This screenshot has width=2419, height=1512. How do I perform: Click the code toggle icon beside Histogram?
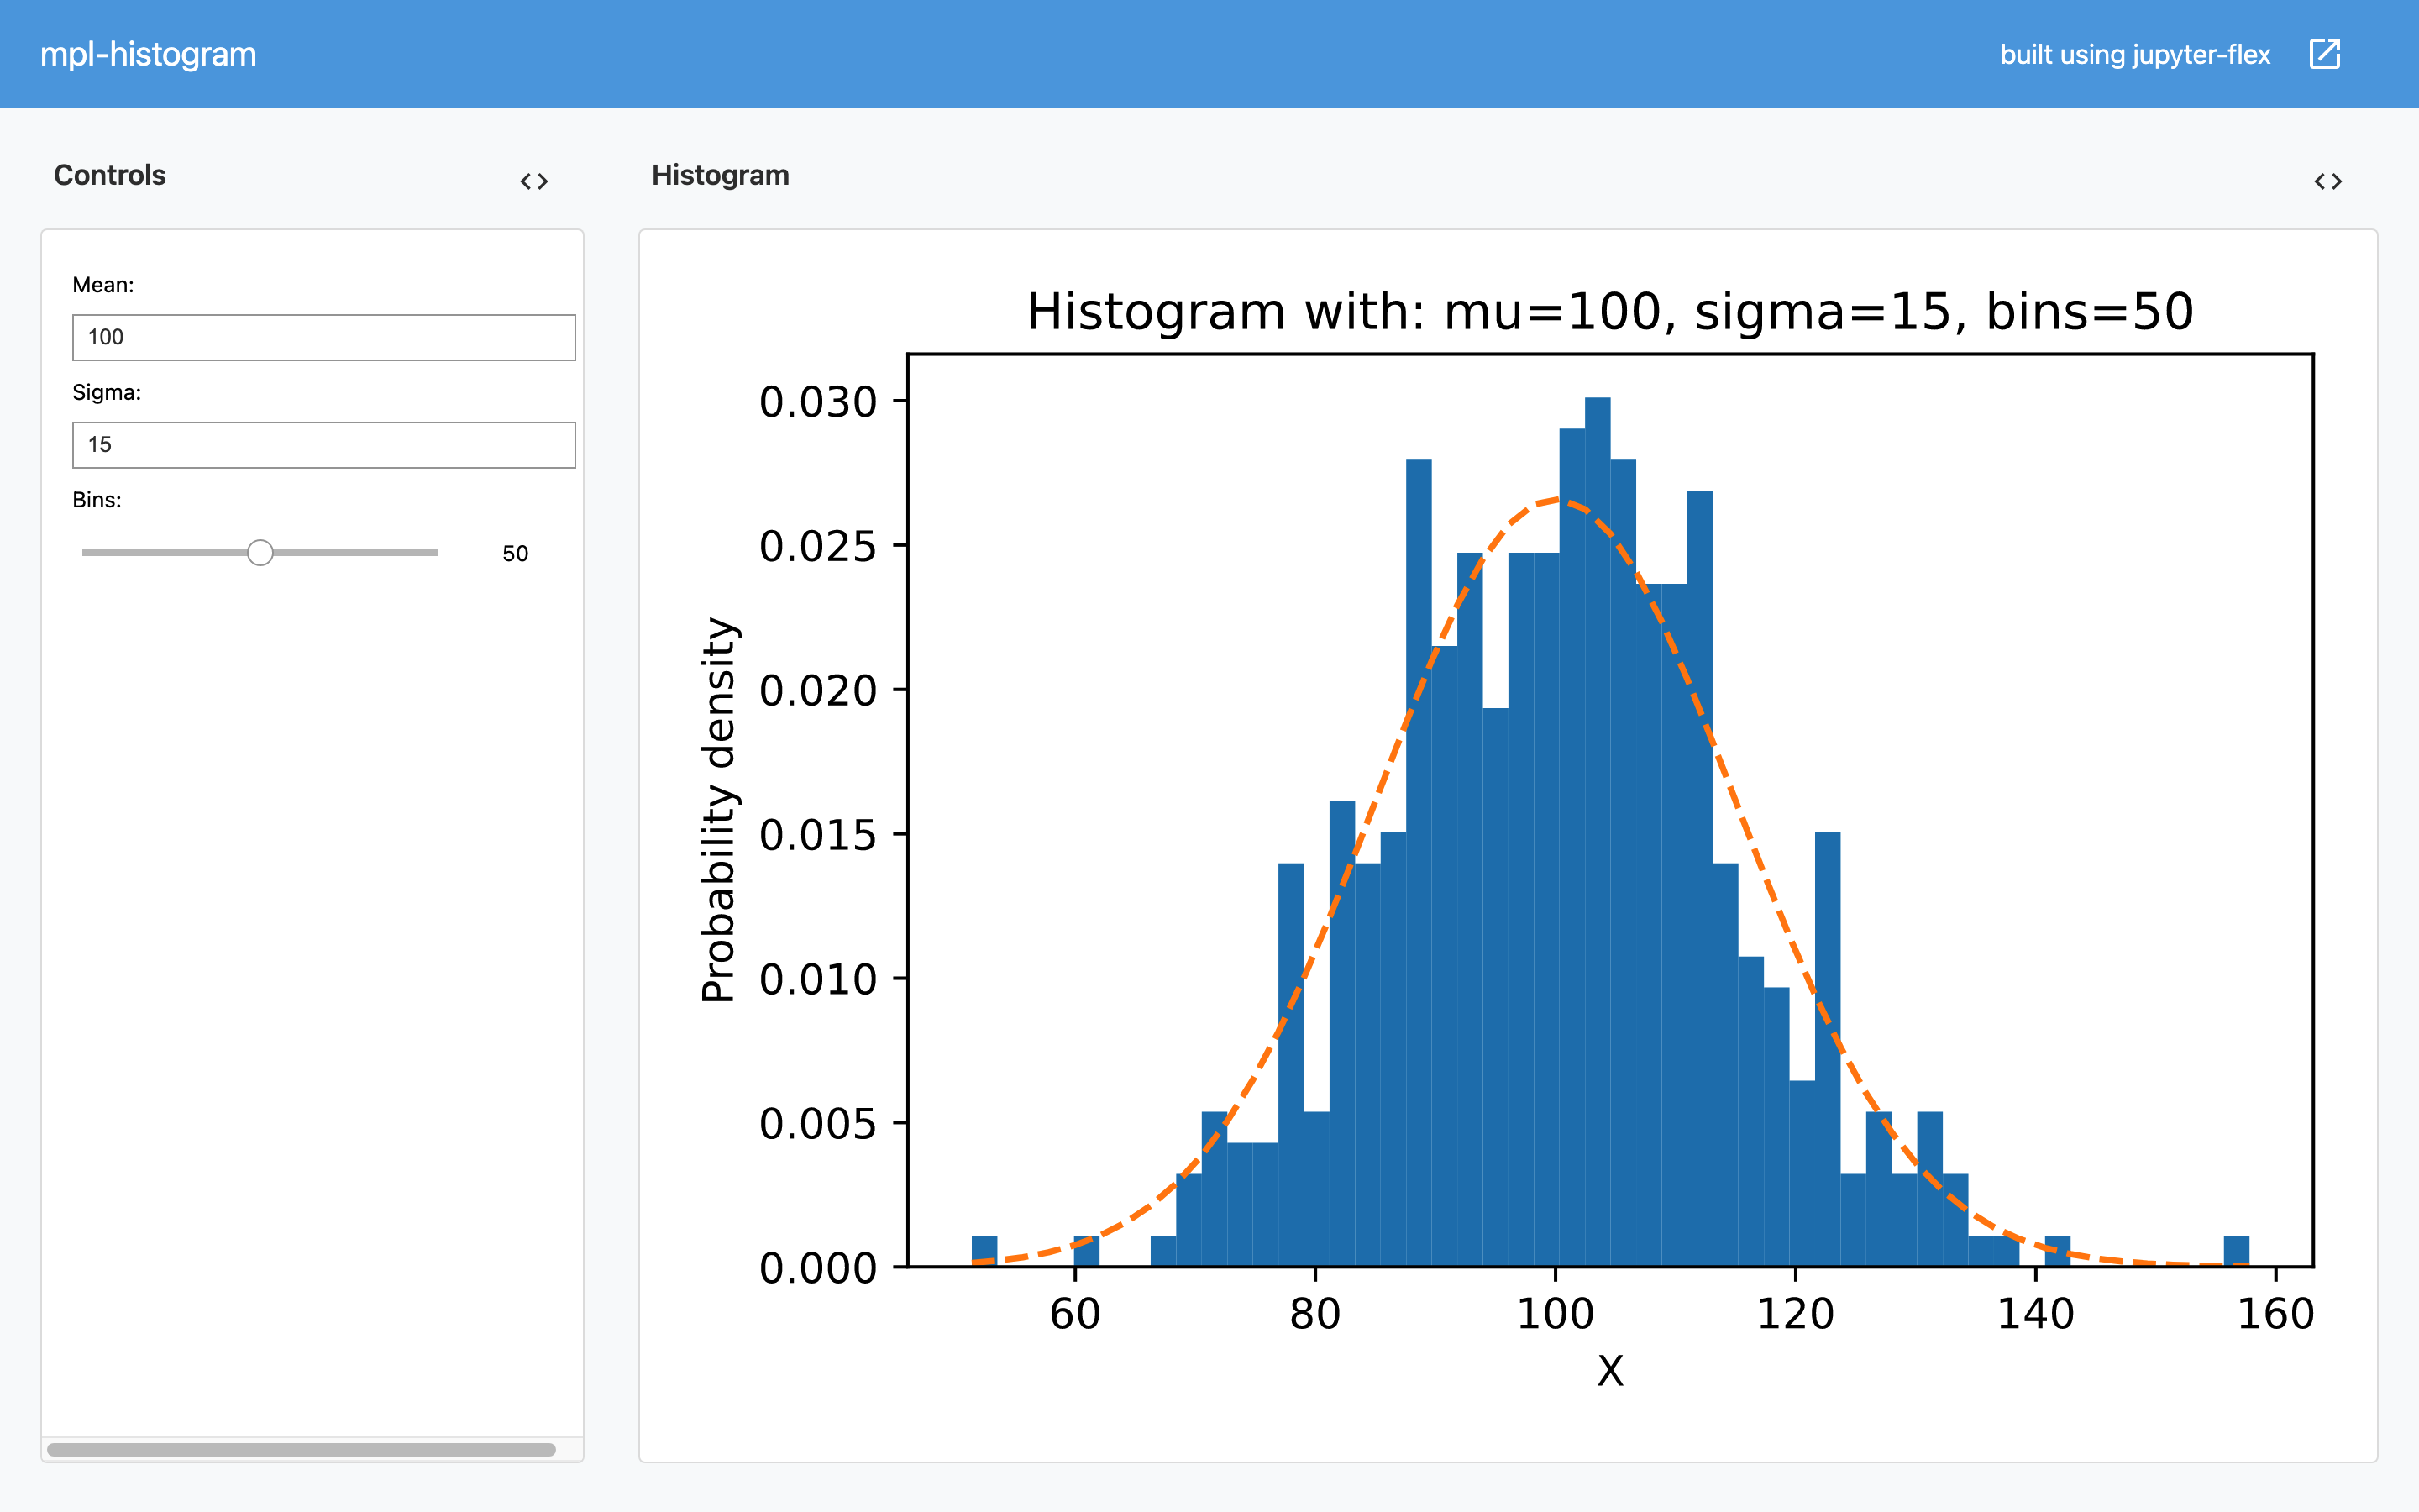pos(2330,181)
